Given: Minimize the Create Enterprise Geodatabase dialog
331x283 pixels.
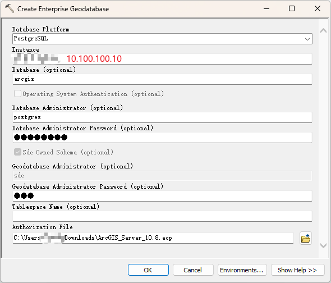Looking at the screenshot, I should 266,8.
